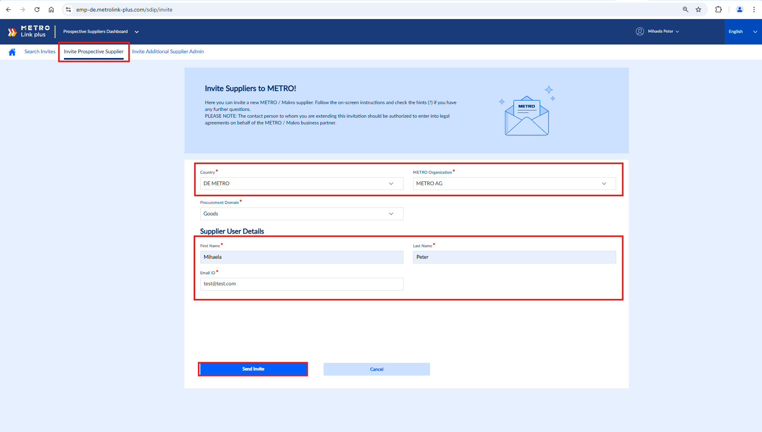
Task: Click the browser address bar URL
Action: (x=124, y=10)
